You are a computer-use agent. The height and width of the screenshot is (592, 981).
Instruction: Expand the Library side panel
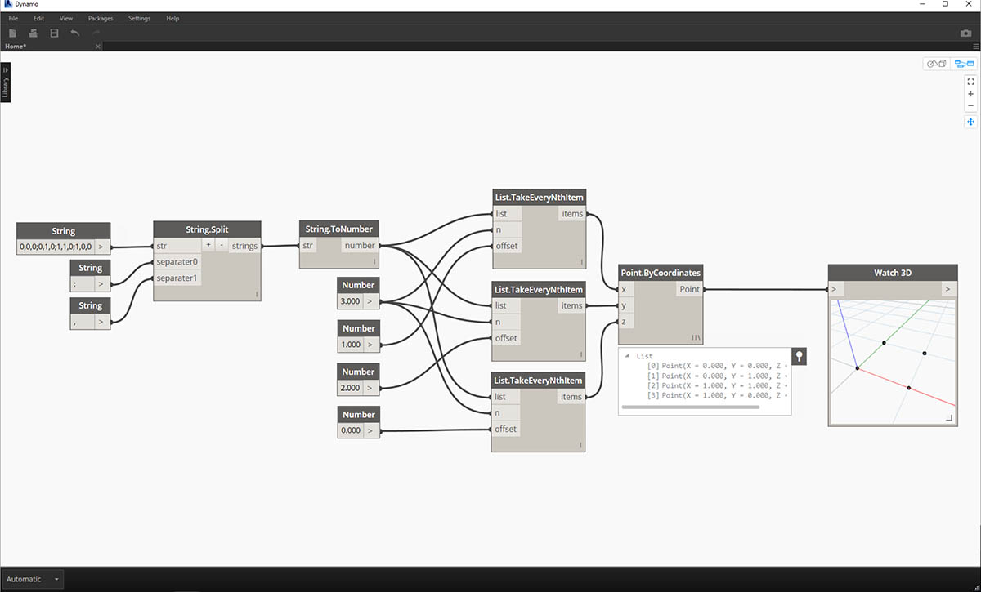coord(6,83)
